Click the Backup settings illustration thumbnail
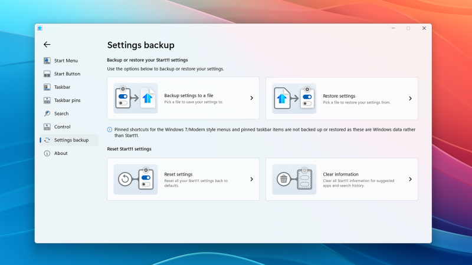Image resolution: width=472 pixels, height=265 pixels. [135, 98]
